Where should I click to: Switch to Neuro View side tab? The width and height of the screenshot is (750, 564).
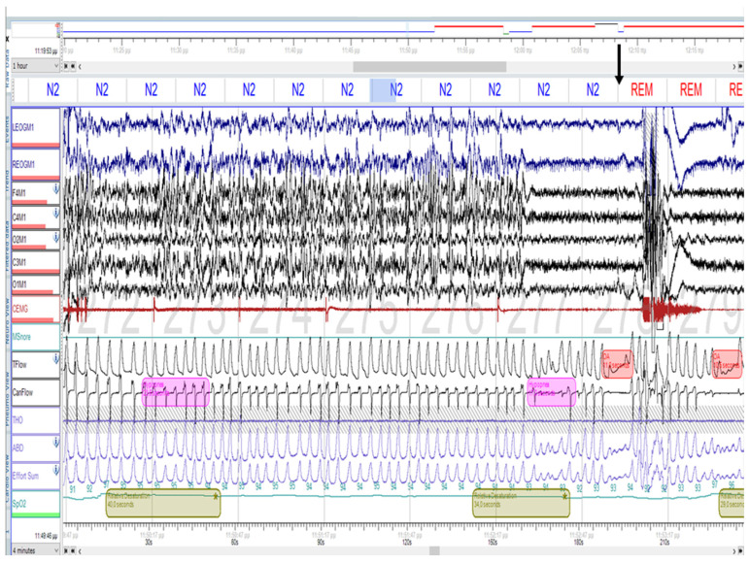(7, 320)
